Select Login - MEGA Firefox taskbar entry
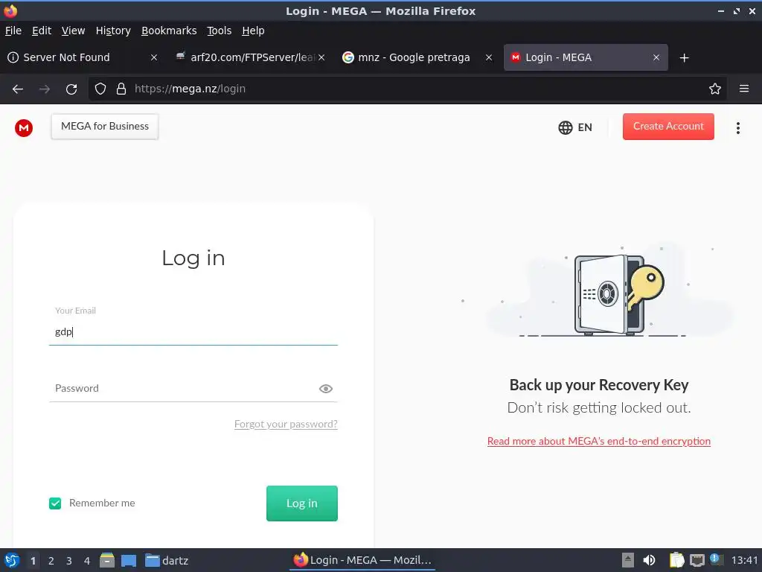Viewport: 762px width, 572px height. pyautogui.click(x=362, y=560)
